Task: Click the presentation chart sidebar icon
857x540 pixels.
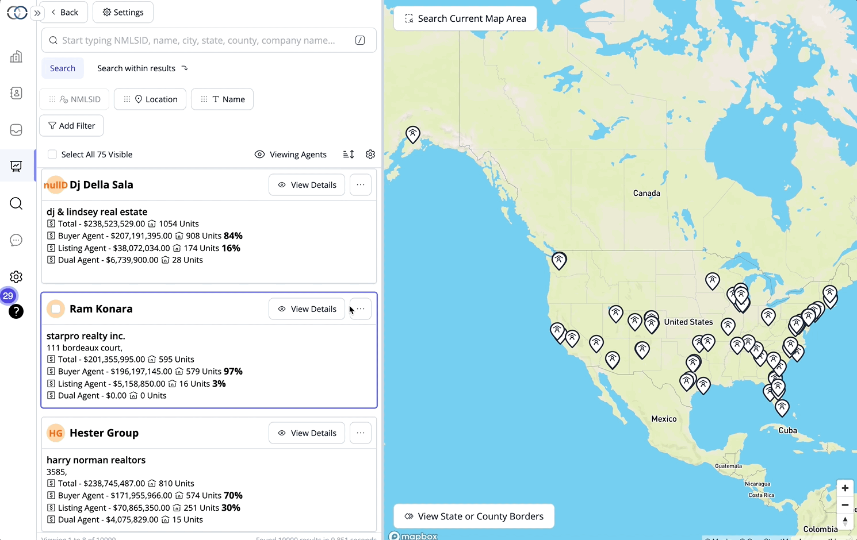Action: pos(16,166)
